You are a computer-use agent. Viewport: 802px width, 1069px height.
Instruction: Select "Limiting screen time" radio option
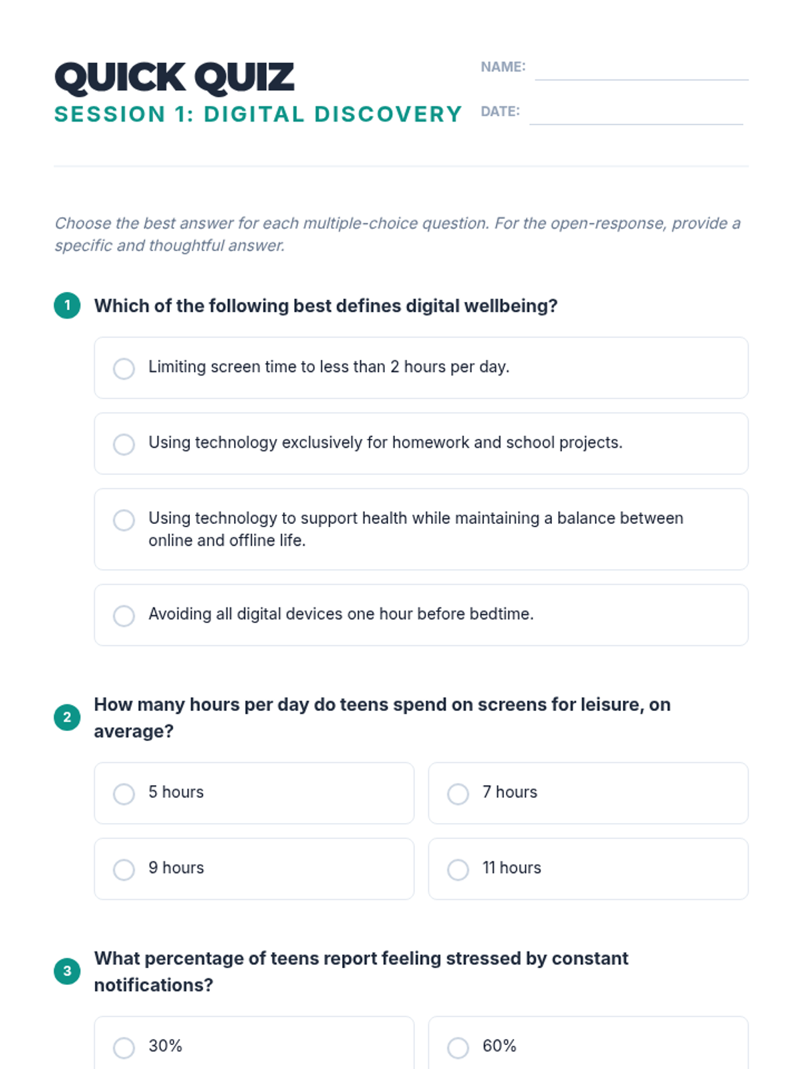pyautogui.click(x=124, y=368)
